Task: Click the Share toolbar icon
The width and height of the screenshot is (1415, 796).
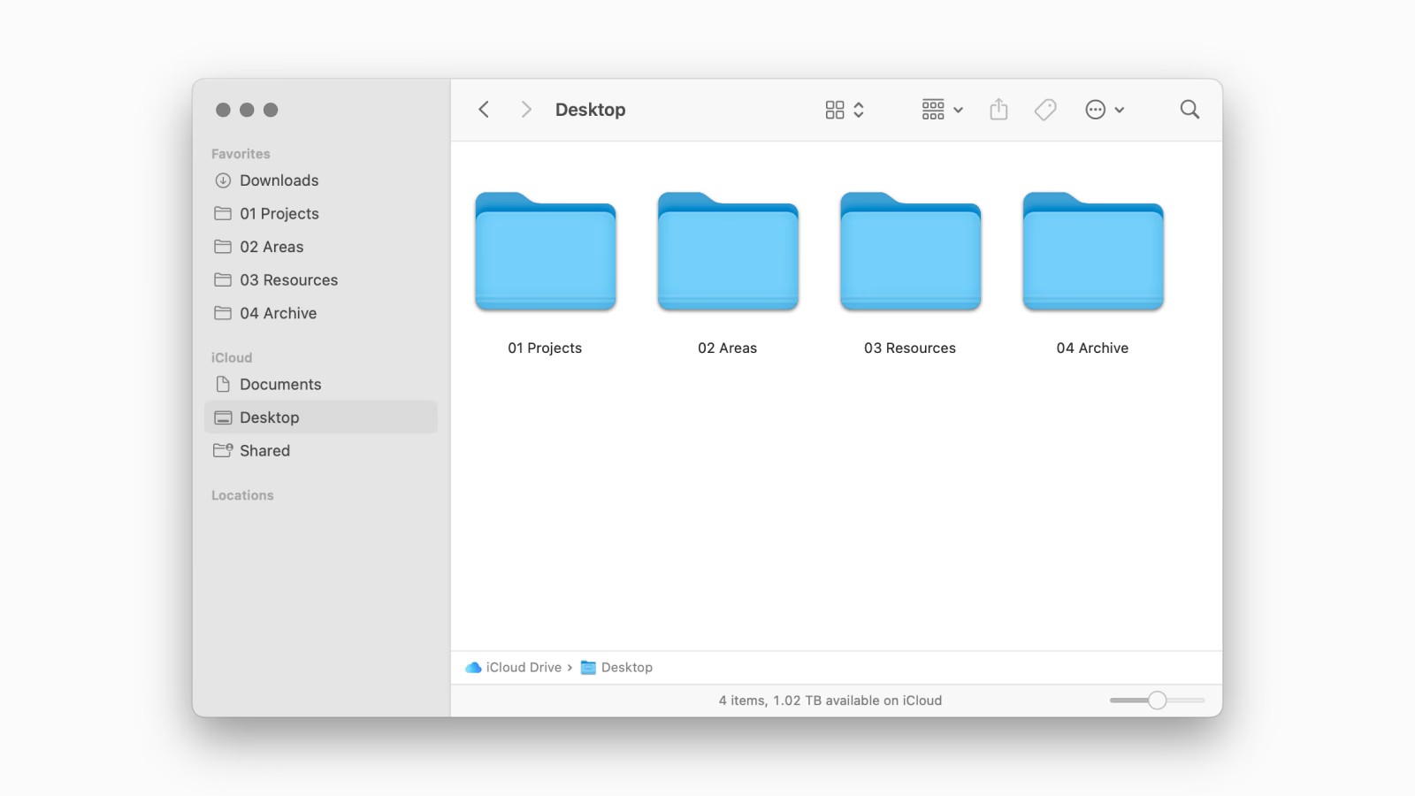Action: [x=998, y=110]
